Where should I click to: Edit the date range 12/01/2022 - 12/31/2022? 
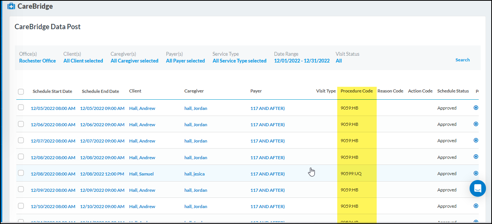point(302,61)
